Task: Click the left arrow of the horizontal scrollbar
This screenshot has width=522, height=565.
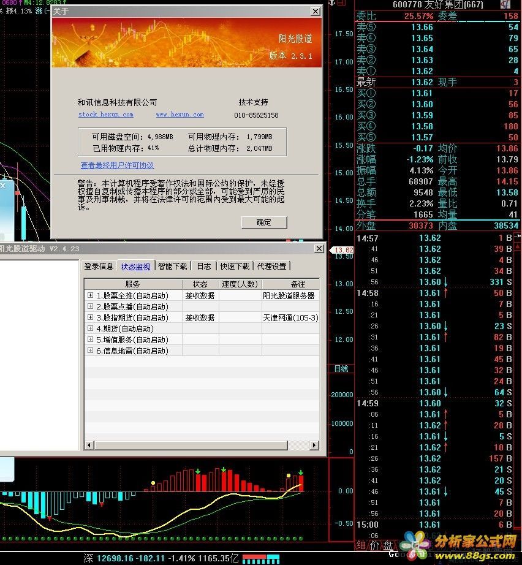Action: (89, 445)
